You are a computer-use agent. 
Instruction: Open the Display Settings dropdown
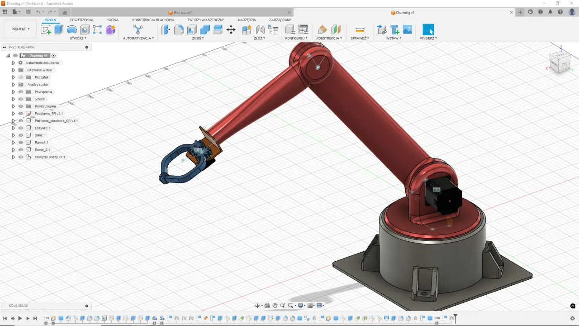pos(301,305)
